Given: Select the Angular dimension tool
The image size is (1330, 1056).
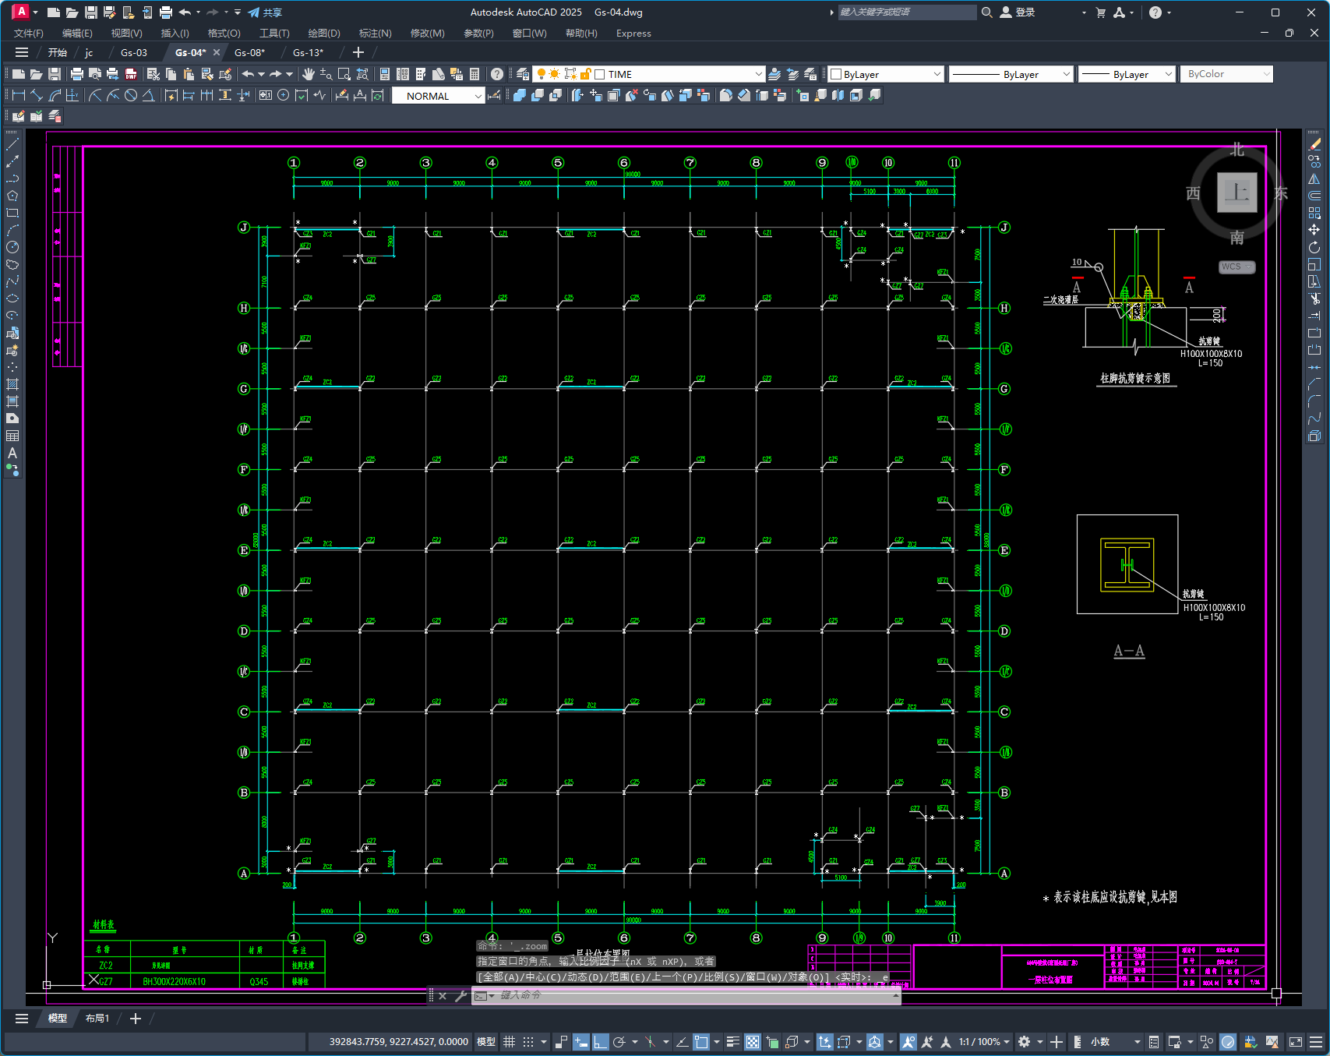Looking at the screenshot, I should [148, 95].
